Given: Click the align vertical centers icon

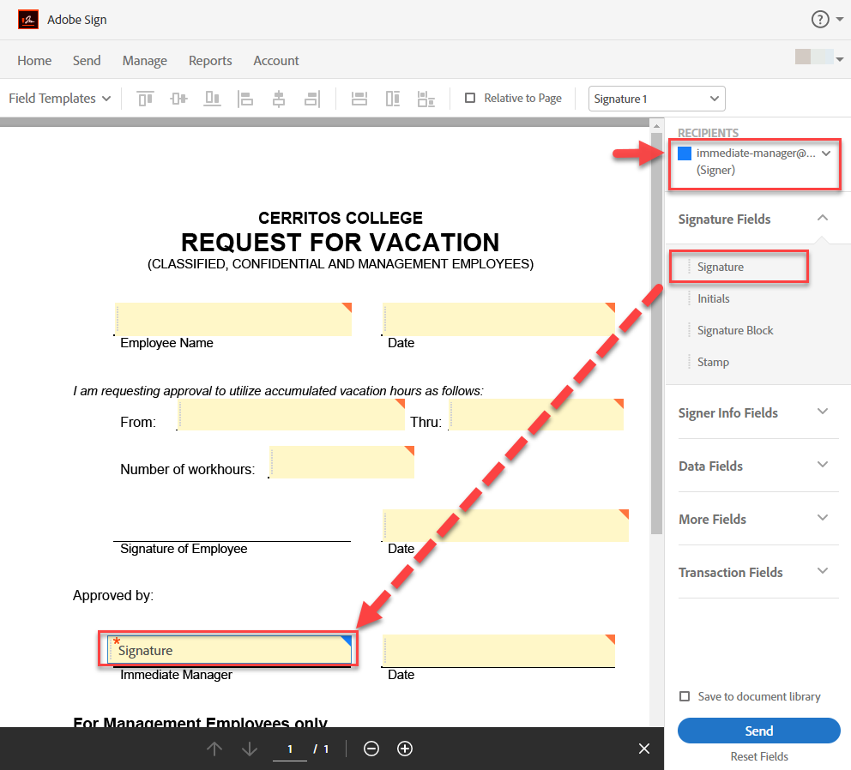Looking at the screenshot, I should pyautogui.click(x=178, y=99).
